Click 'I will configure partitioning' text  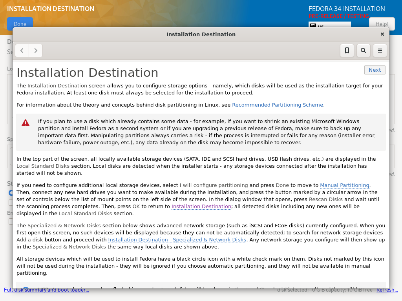(214, 185)
